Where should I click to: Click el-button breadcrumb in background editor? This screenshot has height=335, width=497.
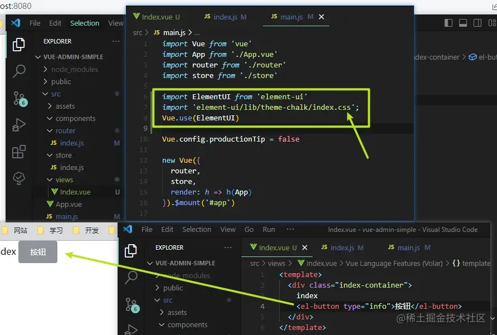(x=483, y=57)
